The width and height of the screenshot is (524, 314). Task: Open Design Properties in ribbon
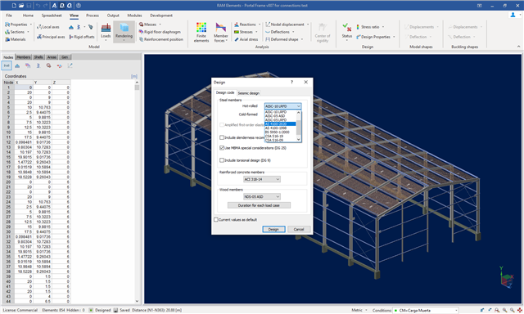point(373,37)
